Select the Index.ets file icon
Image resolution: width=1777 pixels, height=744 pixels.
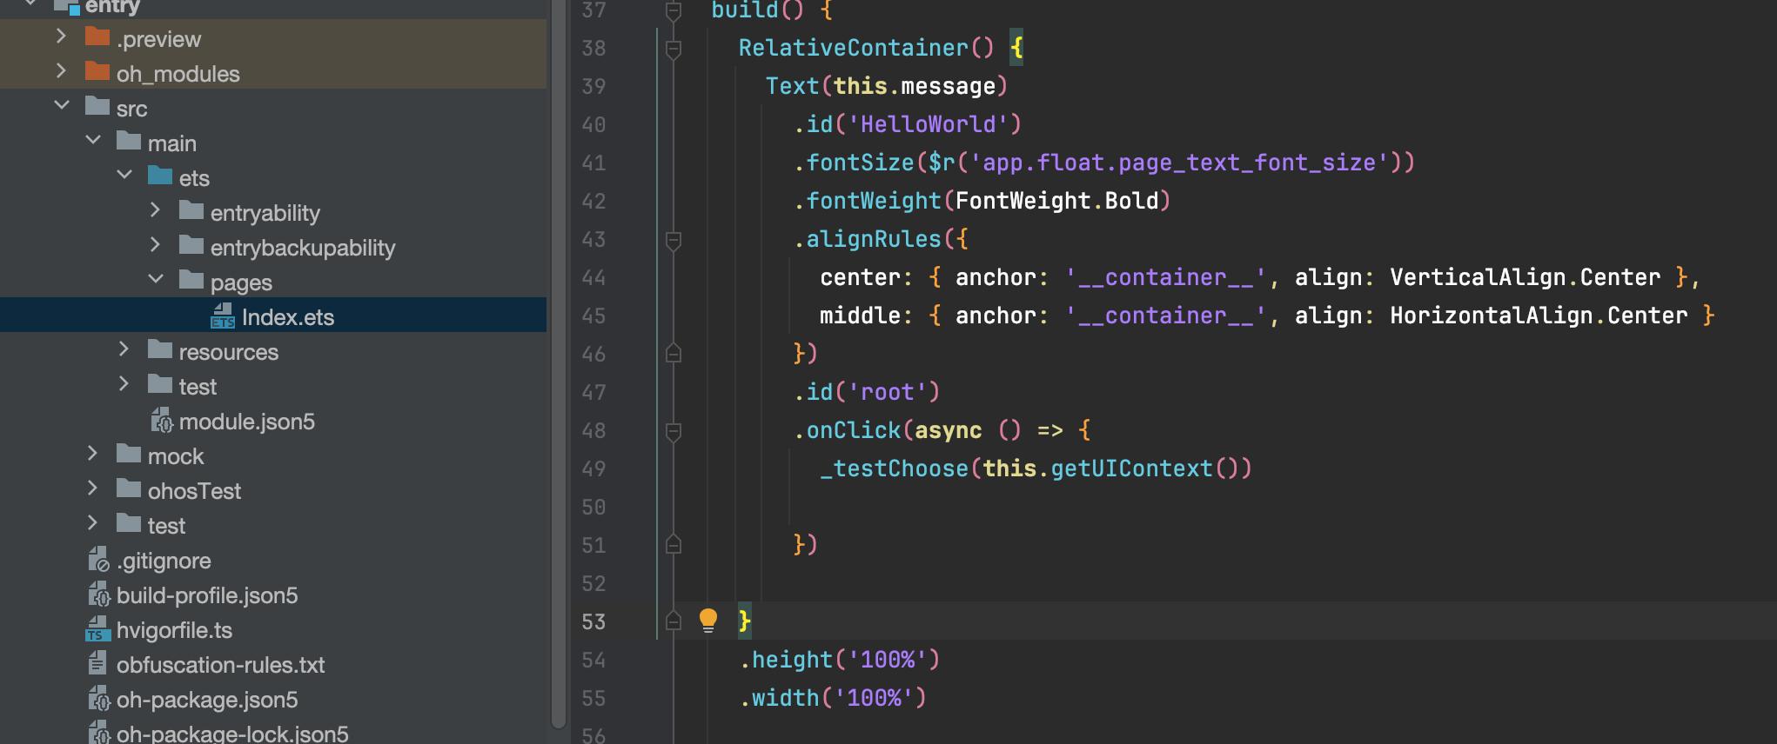223,316
